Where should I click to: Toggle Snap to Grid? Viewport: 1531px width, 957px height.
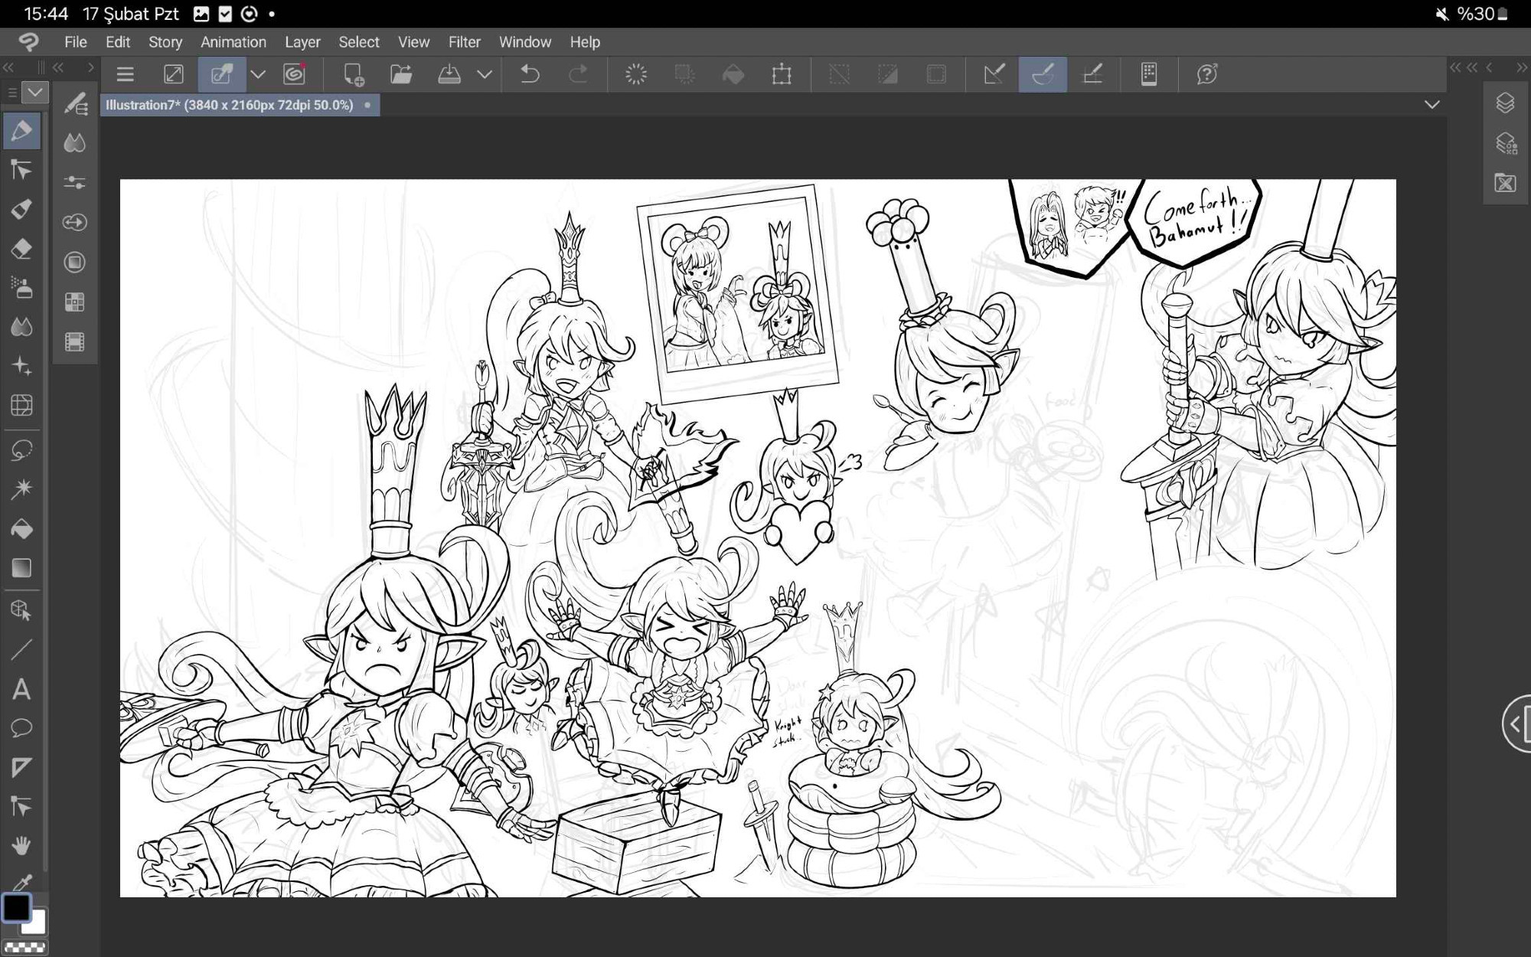coord(1092,74)
